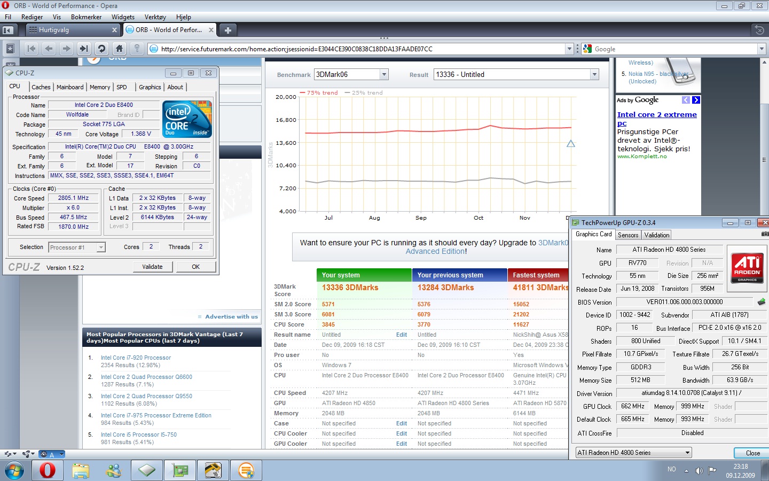The height and width of the screenshot is (481, 769).
Task: Open Windows Explorer from the taskbar
Action: click(x=81, y=471)
